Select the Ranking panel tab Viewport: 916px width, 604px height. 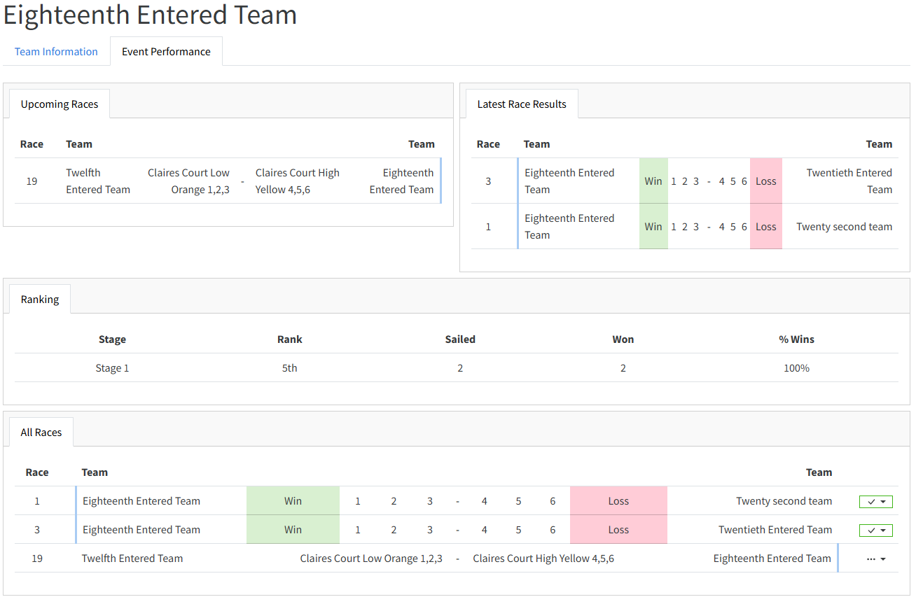coord(40,300)
